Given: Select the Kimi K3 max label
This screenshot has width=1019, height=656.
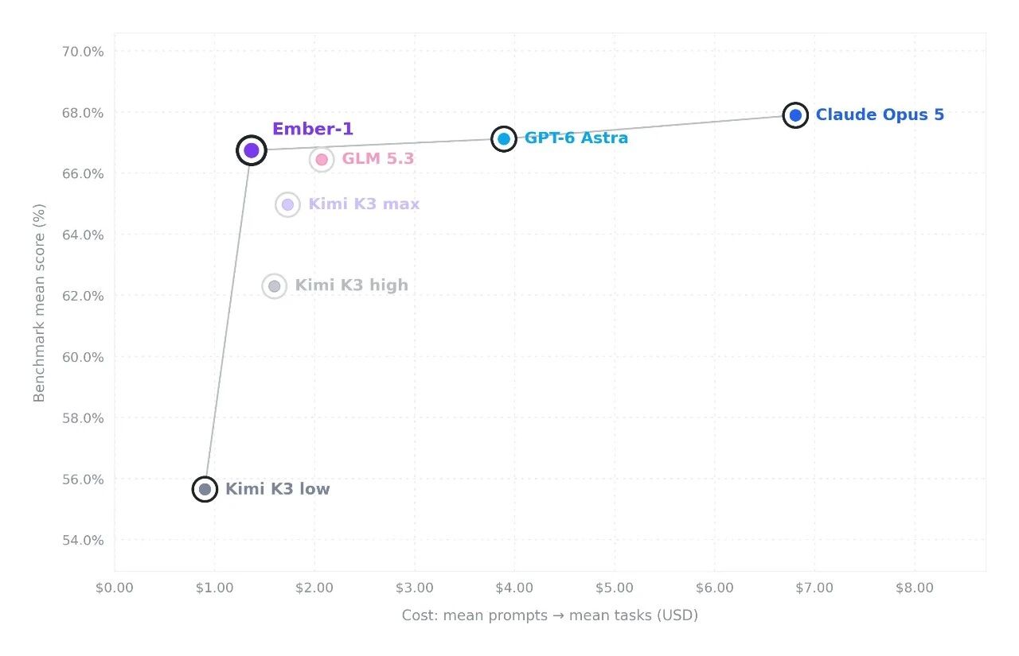Looking at the screenshot, I should (364, 204).
